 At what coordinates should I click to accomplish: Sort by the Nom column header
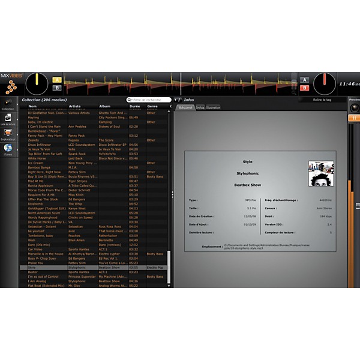coord(32,106)
